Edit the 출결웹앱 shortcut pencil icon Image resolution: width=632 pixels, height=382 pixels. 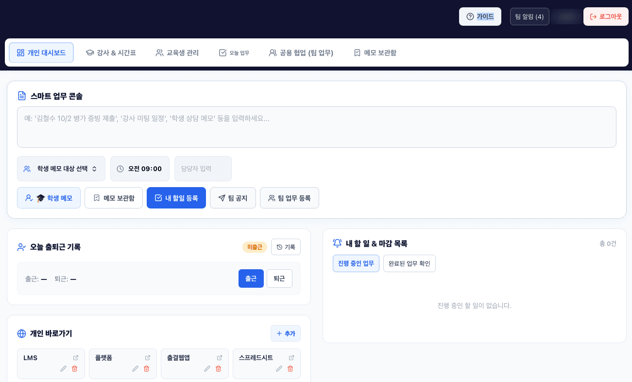click(207, 369)
